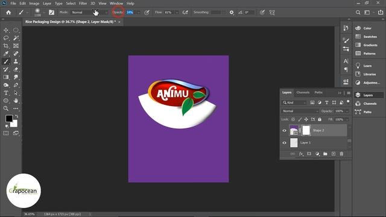Viewport: 386px width, 217px height.
Task: Open the Filter menu
Action: [x=83, y=4]
